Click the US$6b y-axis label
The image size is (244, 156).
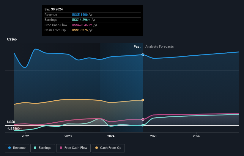click(x=12, y=39)
